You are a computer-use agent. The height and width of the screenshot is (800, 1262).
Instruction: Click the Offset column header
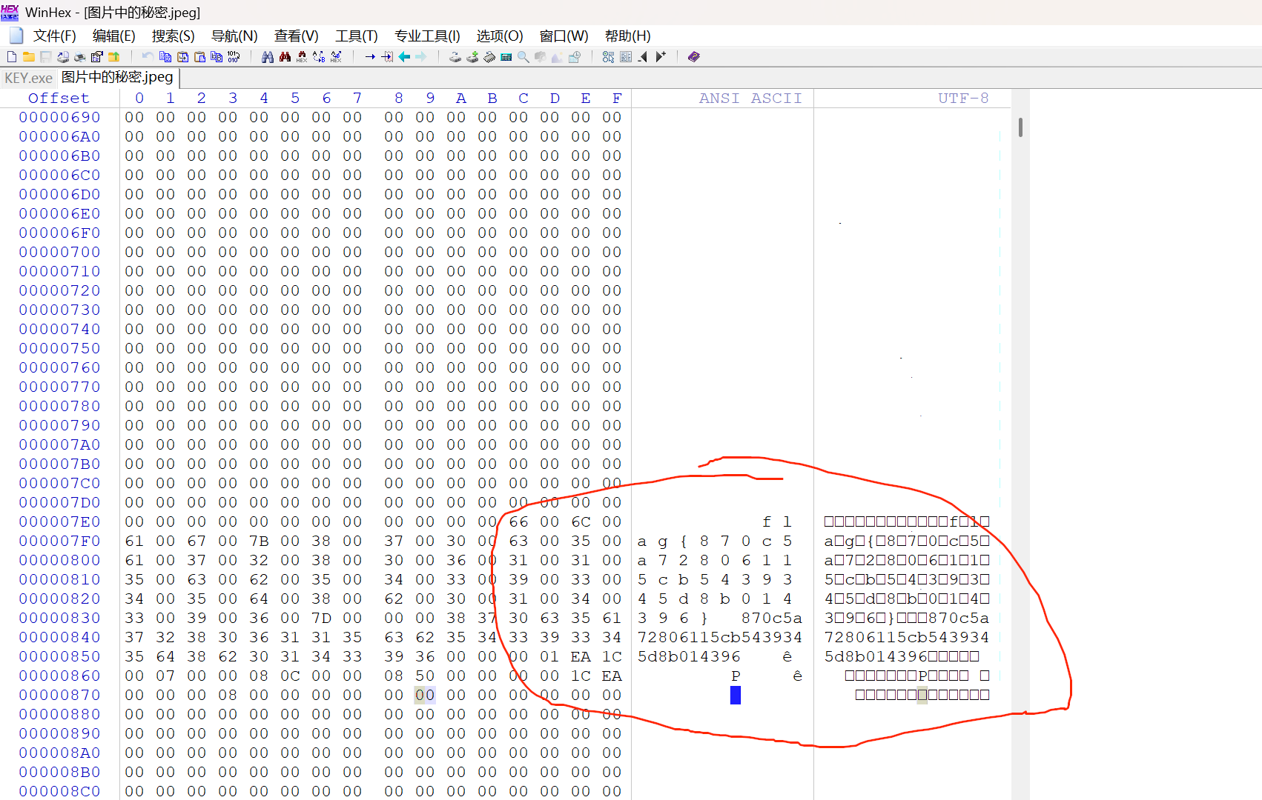click(59, 99)
